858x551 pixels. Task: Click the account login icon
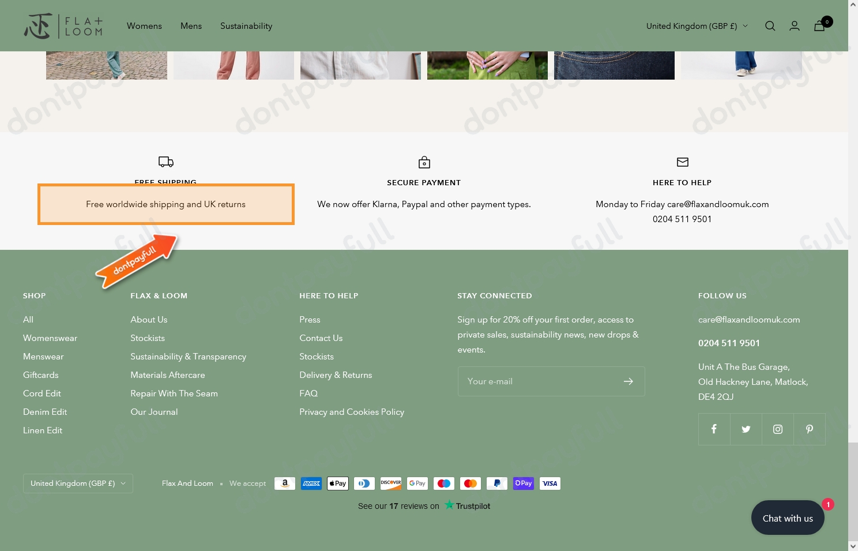[795, 26]
